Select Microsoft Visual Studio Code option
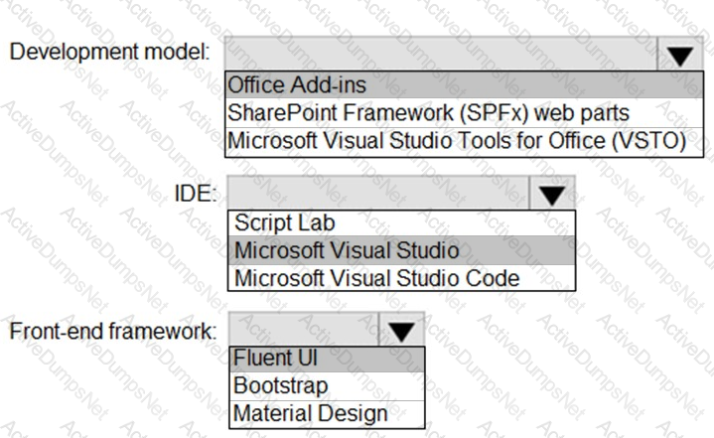714x438 pixels. pyautogui.click(x=376, y=277)
